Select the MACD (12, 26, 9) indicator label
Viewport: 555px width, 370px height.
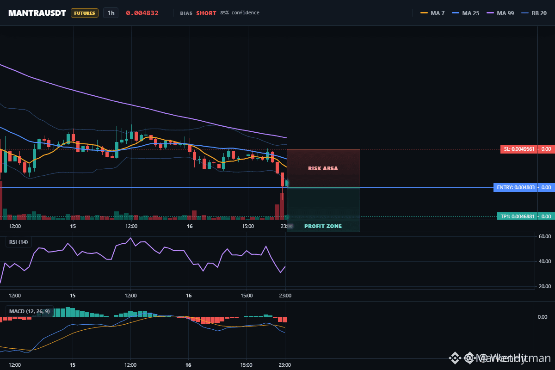point(30,312)
